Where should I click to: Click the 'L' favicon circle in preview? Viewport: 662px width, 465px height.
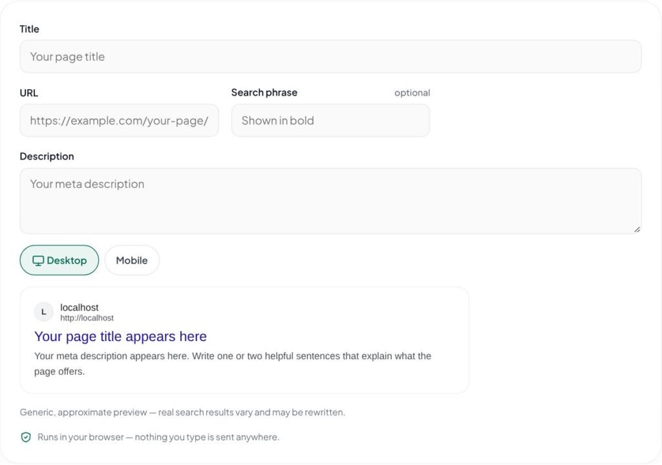click(43, 312)
